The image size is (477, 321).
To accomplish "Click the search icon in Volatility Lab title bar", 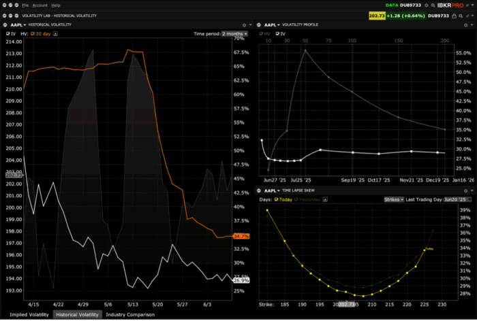I will coord(461,16).
